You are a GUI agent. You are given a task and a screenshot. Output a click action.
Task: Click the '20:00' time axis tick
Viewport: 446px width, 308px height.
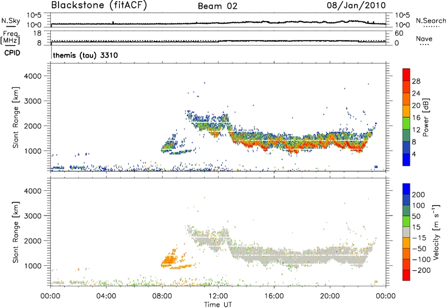(330, 296)
